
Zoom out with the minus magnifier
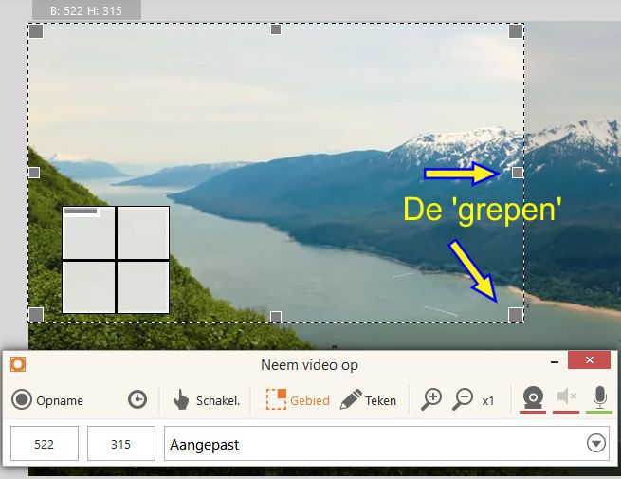click(x=463, y=399)
